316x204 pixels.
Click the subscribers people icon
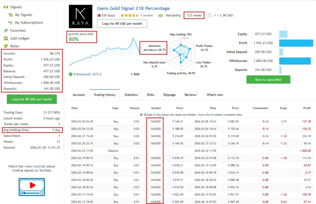210,15
